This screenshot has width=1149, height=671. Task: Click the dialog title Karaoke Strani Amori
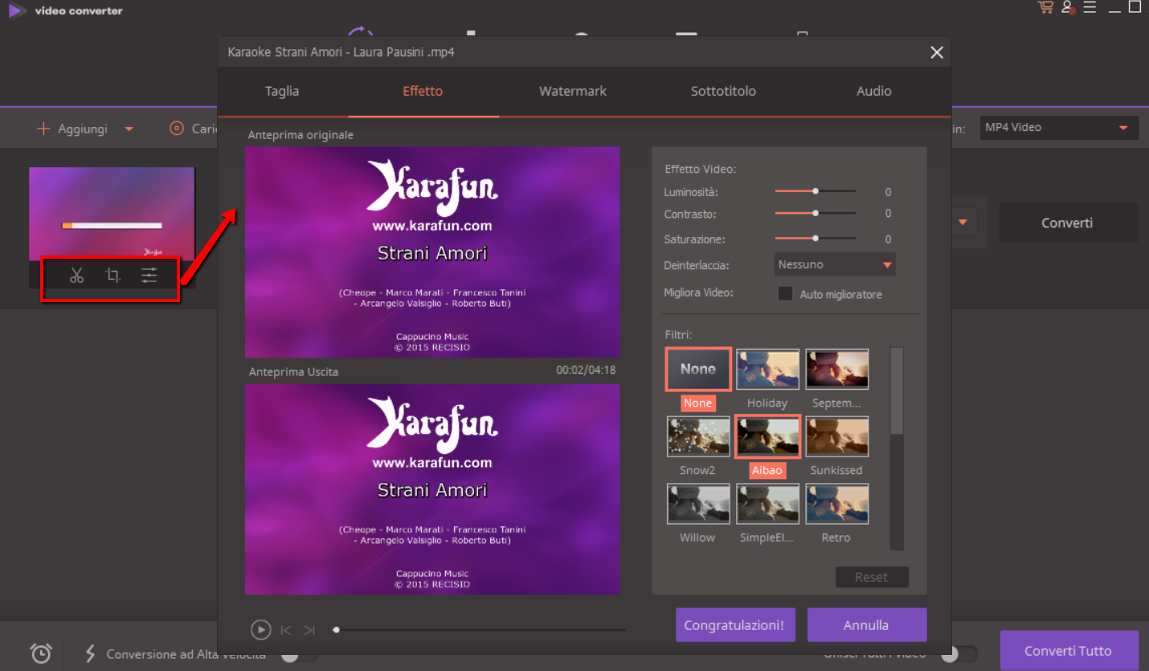pyautogui.click(x=341, y=52)
